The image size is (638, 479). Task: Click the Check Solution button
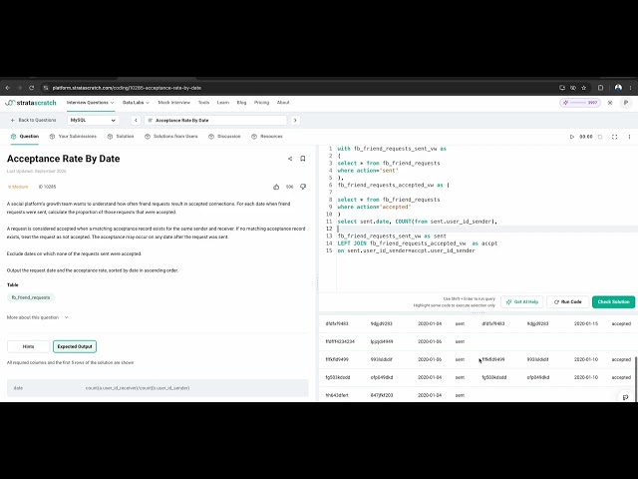(614, 301)
